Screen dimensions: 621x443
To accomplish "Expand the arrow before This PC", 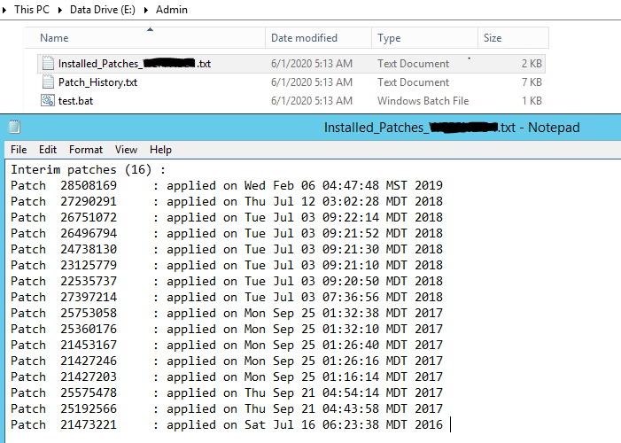I will [4, 10].
